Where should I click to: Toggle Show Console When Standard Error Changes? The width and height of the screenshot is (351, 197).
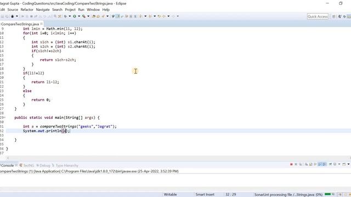[x=324, y=164]
